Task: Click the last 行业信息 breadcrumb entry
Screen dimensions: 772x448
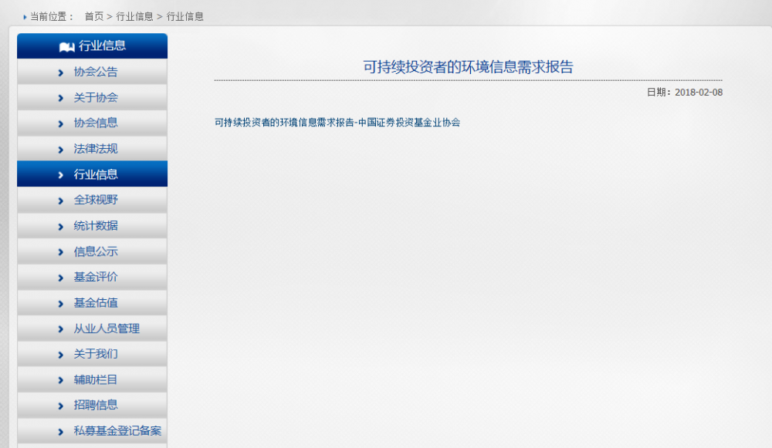Action: 185,17
